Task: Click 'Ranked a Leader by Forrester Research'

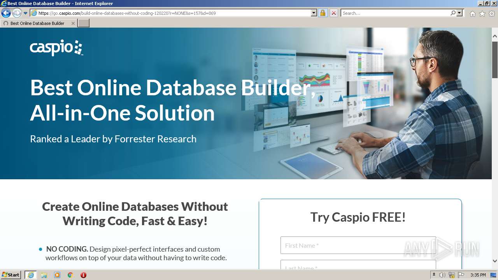Action: click(x=113, y=139)
